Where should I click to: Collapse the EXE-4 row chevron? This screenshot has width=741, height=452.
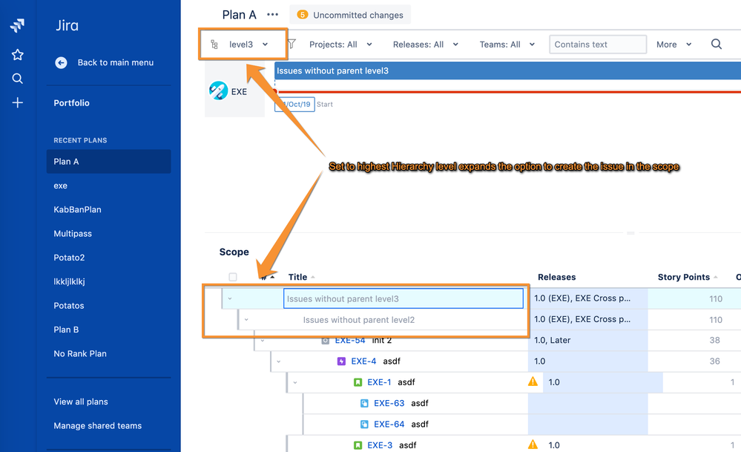(278, 361)
